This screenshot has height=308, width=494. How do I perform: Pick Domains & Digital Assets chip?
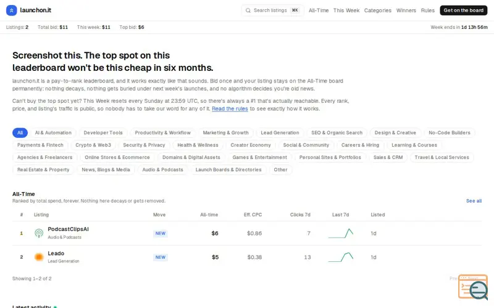[x=191, y=157]
